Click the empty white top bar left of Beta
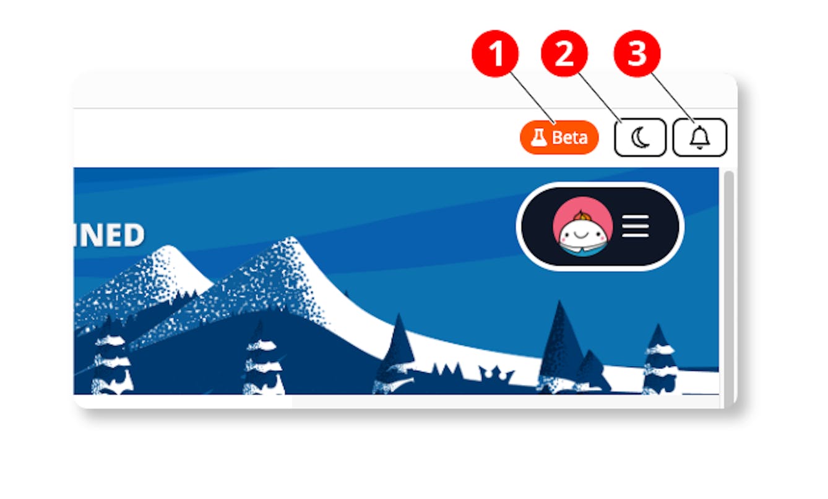The height and width of the screenshot is (499, 828). 291,137
